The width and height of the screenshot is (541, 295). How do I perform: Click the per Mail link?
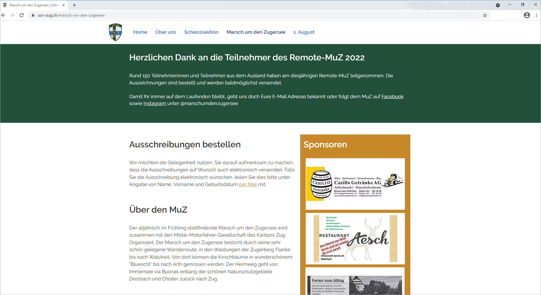248,184
